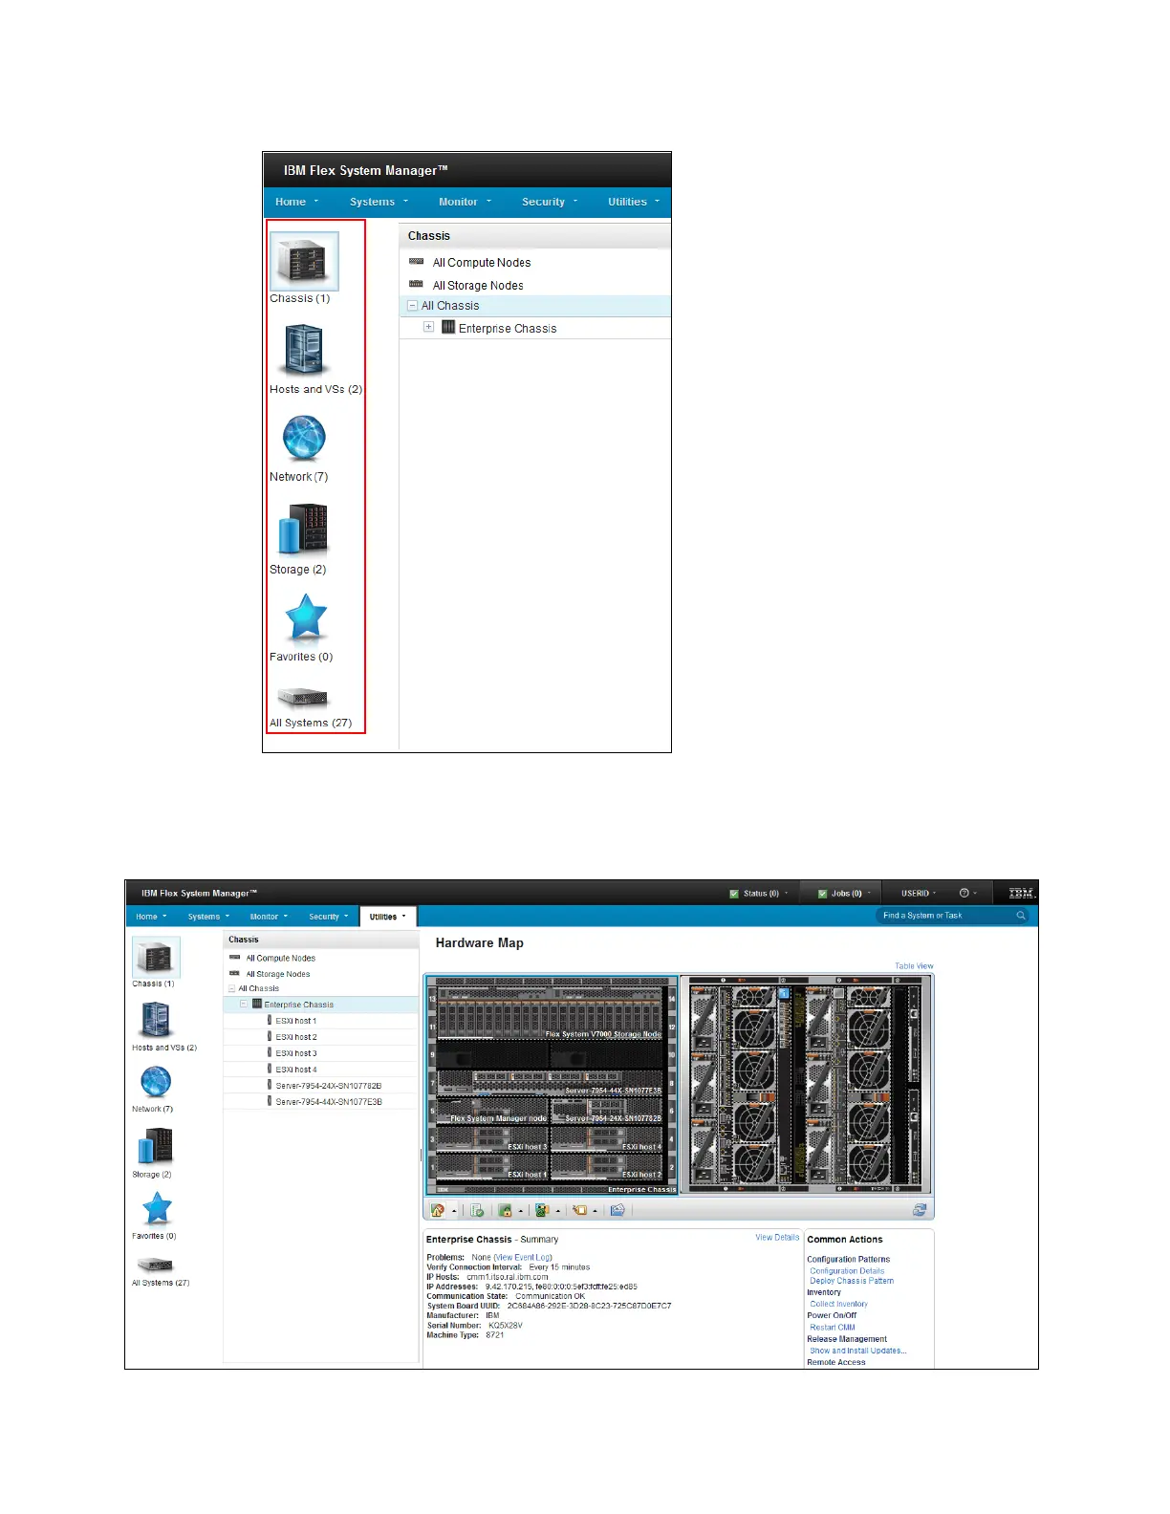Select Chassis (1) icon in the Hardware Map window
The image size is (1170, 1514).
[x=156, y=958]
